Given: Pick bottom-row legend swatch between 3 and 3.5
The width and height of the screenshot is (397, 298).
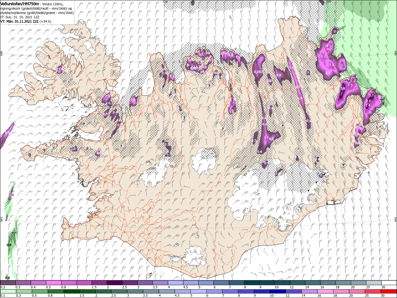Looking at the screenshot, I should [135, 291].
